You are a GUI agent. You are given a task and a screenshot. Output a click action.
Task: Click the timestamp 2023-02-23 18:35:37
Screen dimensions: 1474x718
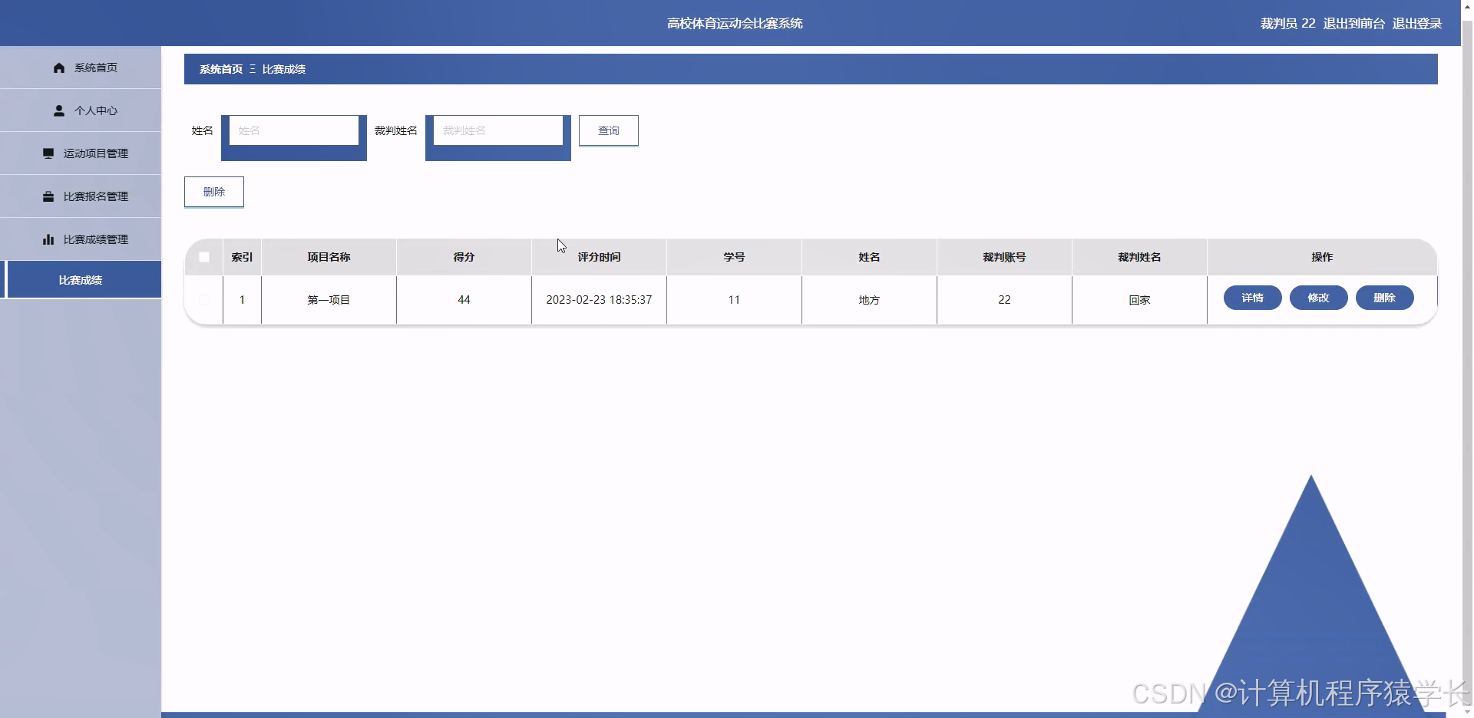(599, 300)
